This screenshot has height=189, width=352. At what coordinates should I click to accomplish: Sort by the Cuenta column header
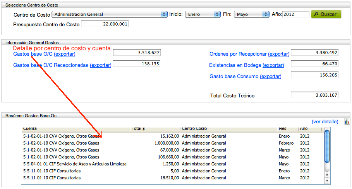click(x=76, y=129)
